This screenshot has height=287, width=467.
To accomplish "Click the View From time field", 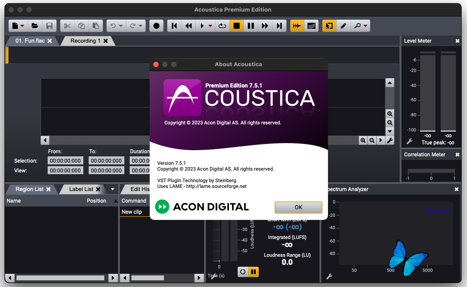I will click(65, 170).
